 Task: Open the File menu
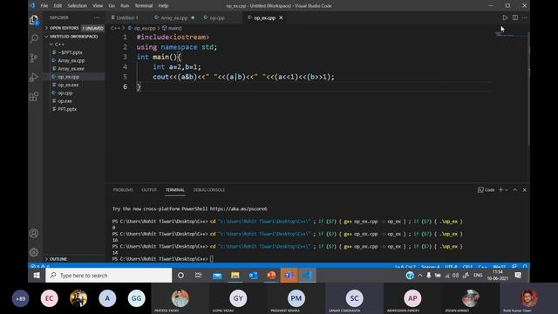point(44,6)
